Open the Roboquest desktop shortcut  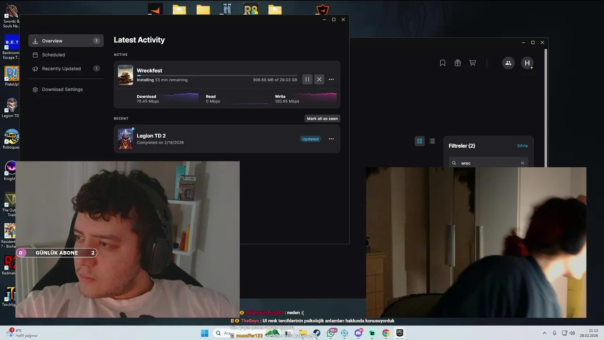click(11, 139)
